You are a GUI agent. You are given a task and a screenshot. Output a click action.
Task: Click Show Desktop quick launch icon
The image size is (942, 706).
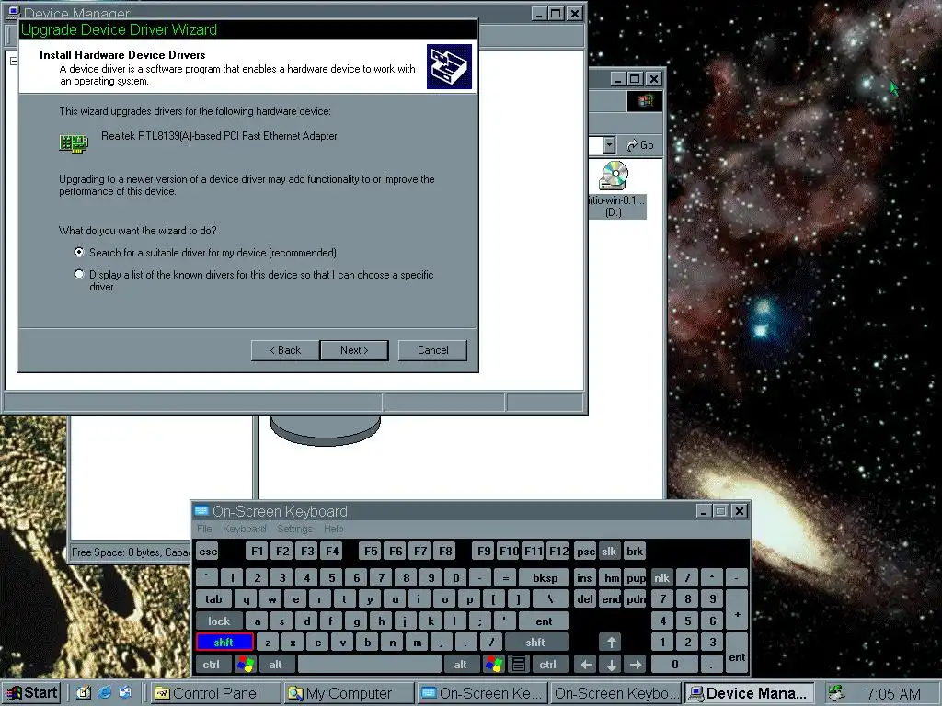point(83,693)
